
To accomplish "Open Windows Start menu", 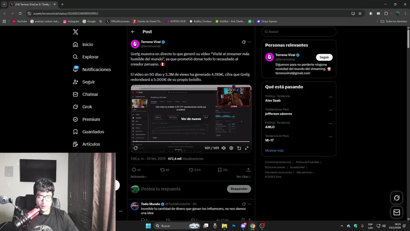I will (x=148, y=226).
